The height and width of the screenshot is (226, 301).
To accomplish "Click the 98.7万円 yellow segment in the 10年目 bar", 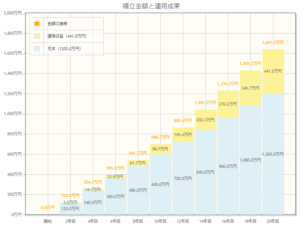I will [160, 149].
